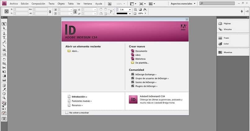Click the black stroke style preview
This screenshot has width=250, height=131.
(122, 14)
